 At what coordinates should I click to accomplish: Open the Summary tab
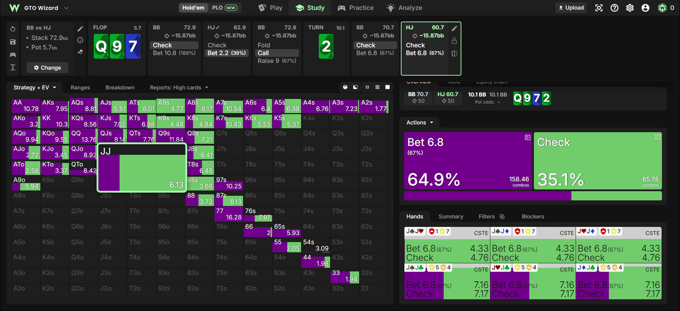point(451,217)
